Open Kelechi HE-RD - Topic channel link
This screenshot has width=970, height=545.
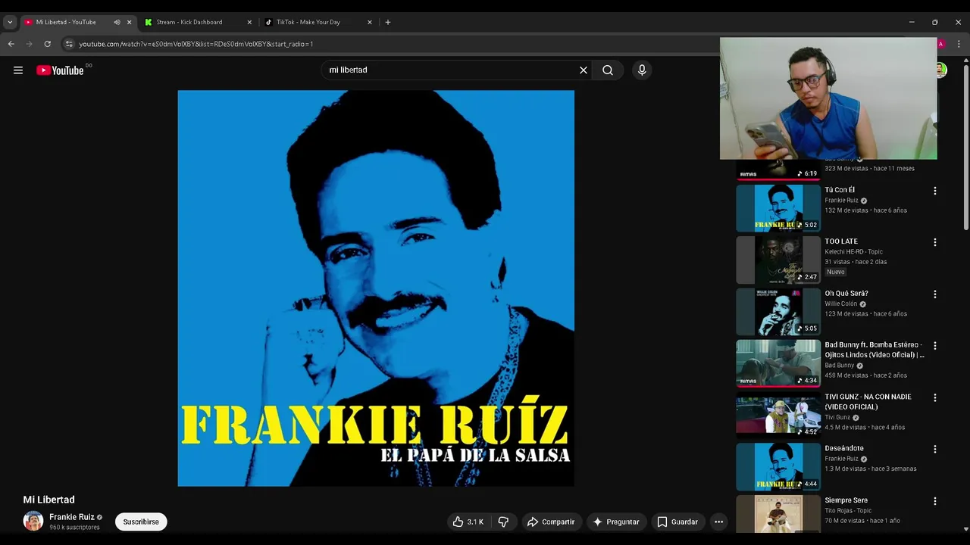pos(853,252)
